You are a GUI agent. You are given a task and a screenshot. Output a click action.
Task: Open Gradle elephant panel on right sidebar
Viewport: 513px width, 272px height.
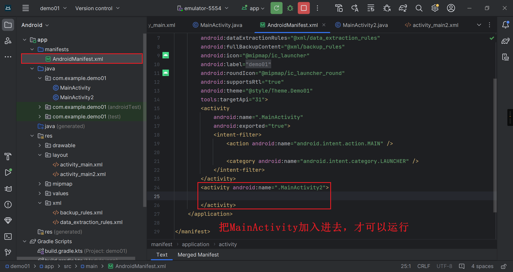point(506,41)
